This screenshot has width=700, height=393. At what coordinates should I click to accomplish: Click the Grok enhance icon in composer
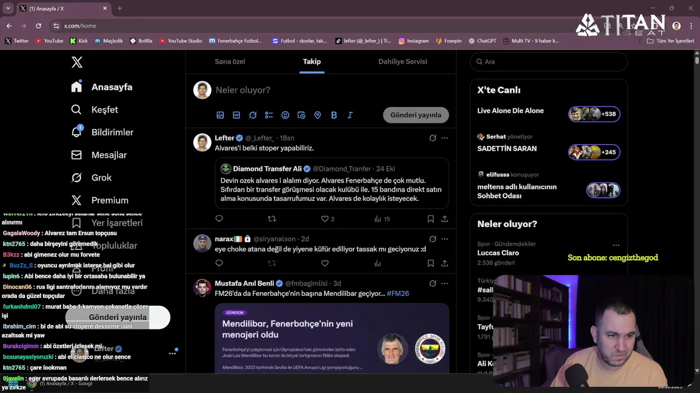click(253, 115)
